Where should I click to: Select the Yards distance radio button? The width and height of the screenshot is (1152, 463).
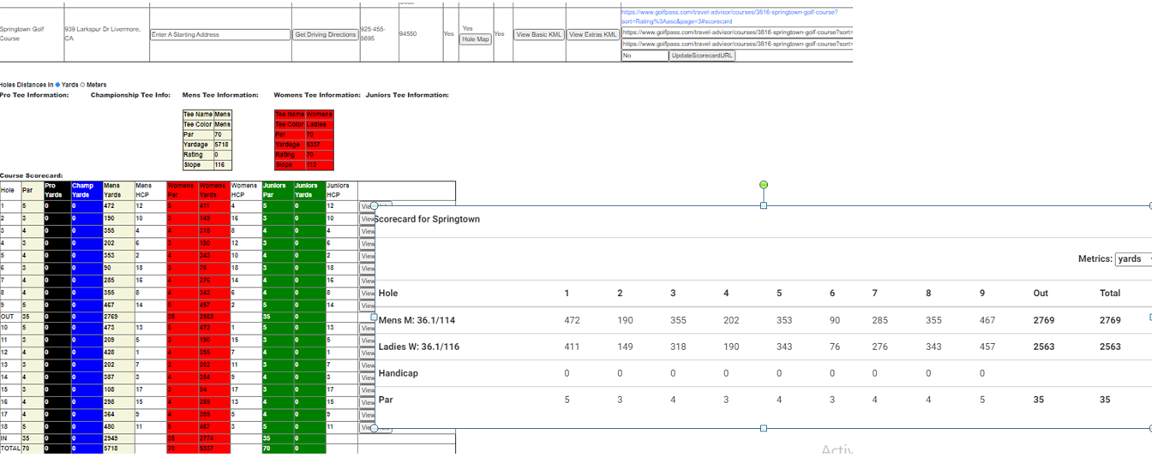[57, 85]
